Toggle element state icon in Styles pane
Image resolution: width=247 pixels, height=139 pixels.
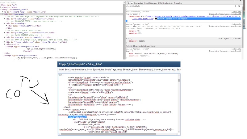(238, 6)
